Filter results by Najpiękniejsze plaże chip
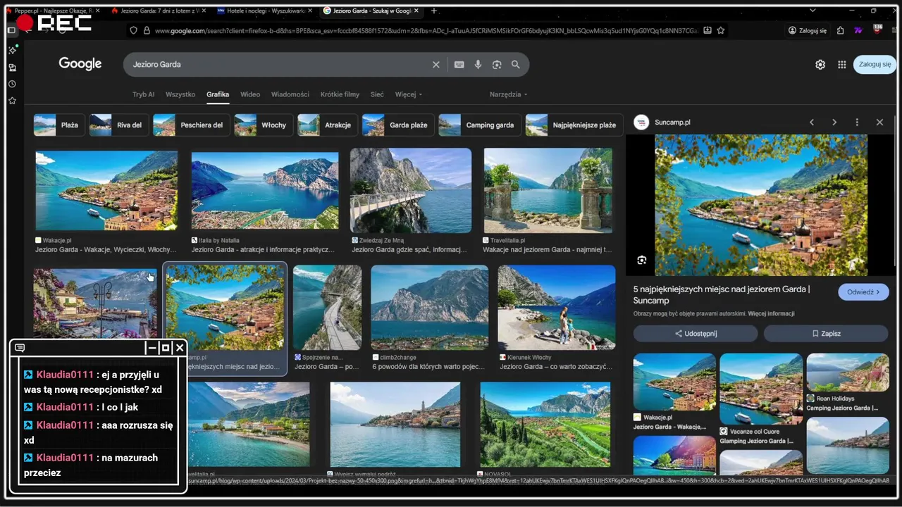This screenshot has height=507, width=902. click(574, 125)
